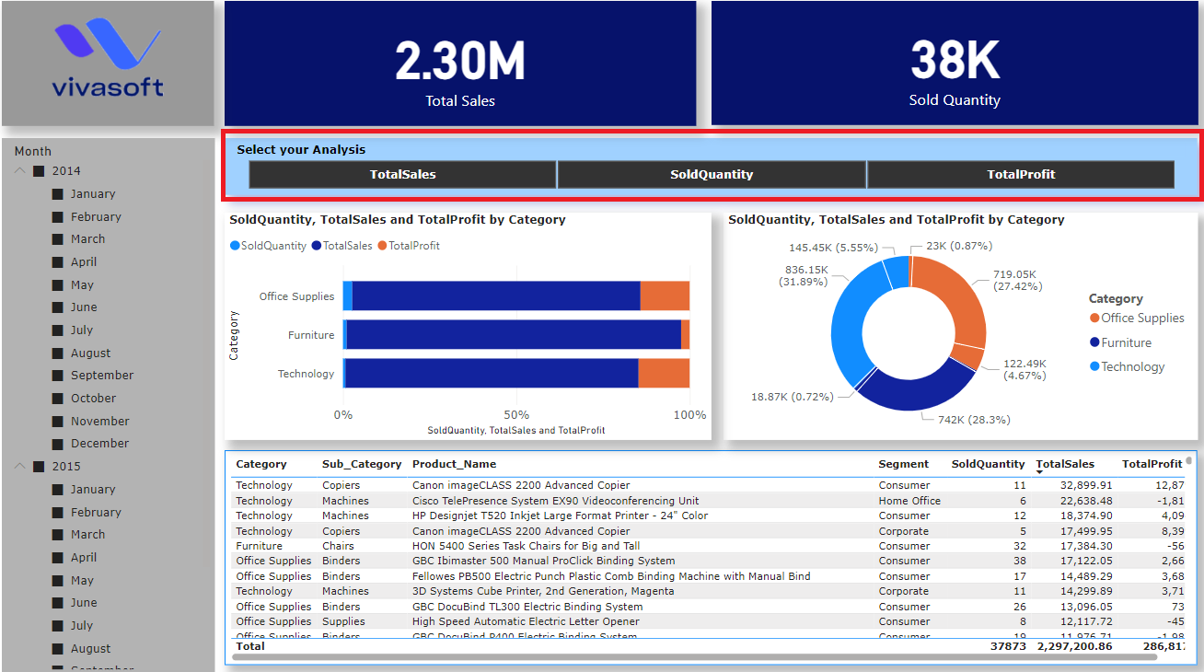This screenshot has height=672, width=1204.
Task: Collapse the 2015 month group
Action: (x=19, y=466)
